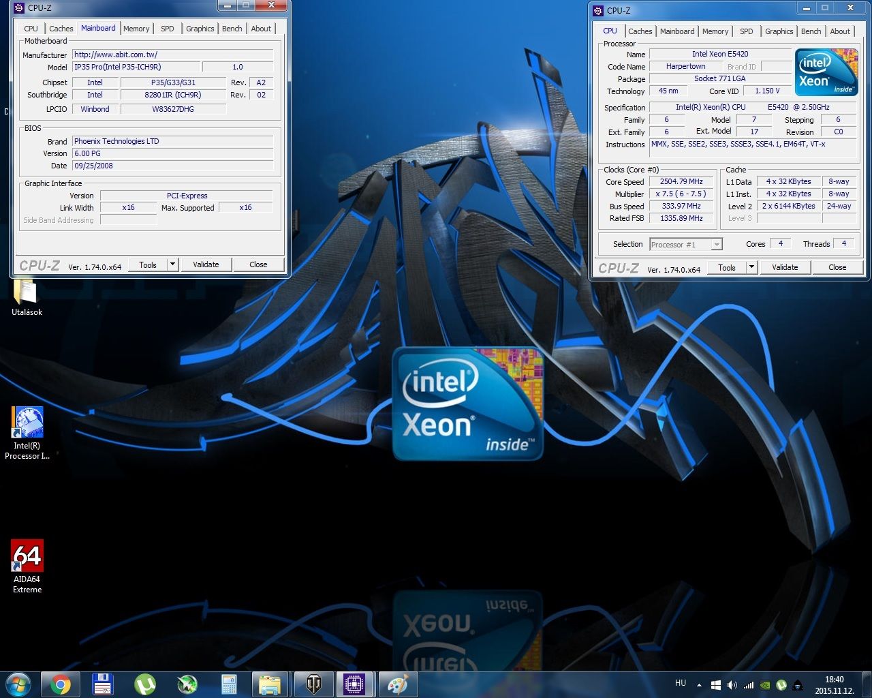Open Windows Explorer from the taskbar

[270, 684]
